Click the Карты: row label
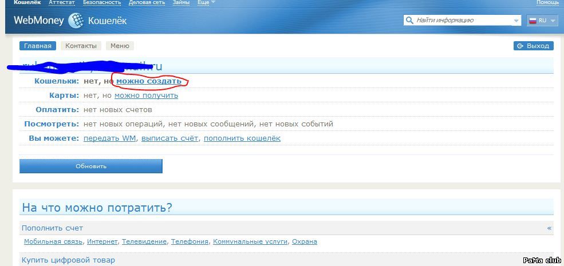Image resolution: width=564 pixels, height=266 pixels. (64, 96)
